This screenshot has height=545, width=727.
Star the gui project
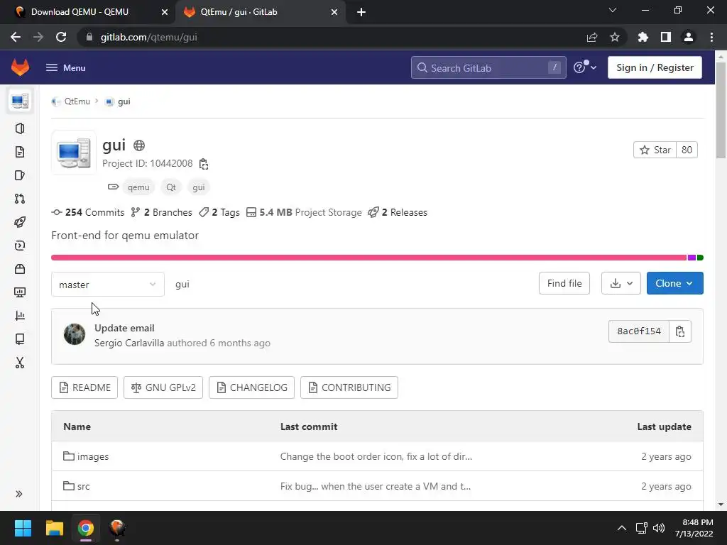point(655,150)
